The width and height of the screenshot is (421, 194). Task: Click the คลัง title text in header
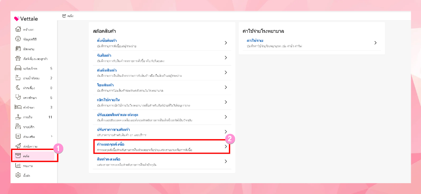click(x=70, y=16)
